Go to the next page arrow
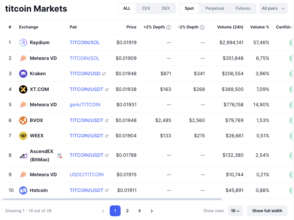 point(152,211)
